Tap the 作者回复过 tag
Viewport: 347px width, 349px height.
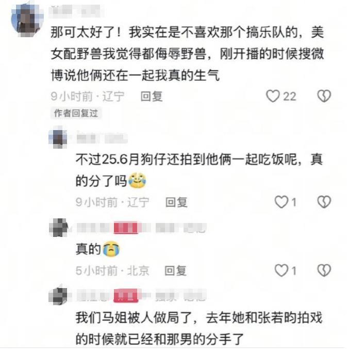click(x=76, y=113)
